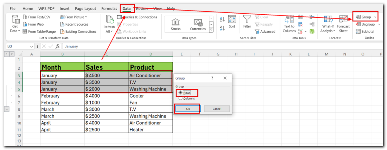Show outline level 1
The image size is (387, 150).
click(7, 54)
